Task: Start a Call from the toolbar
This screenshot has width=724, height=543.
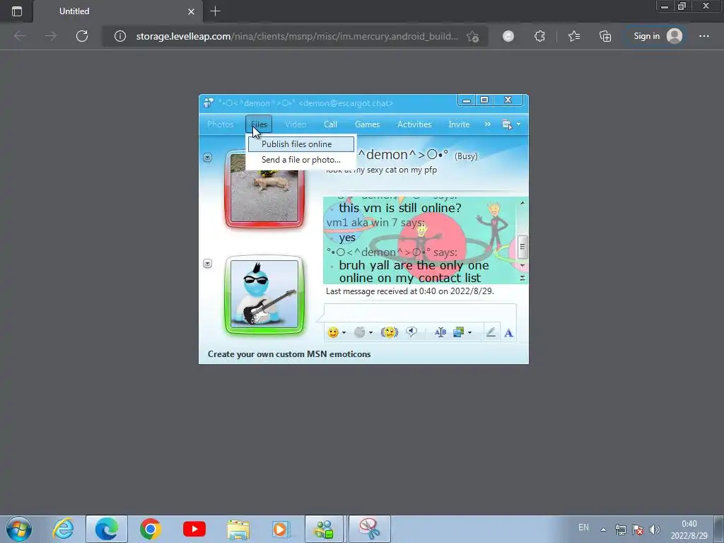Action: click(330, 124)
